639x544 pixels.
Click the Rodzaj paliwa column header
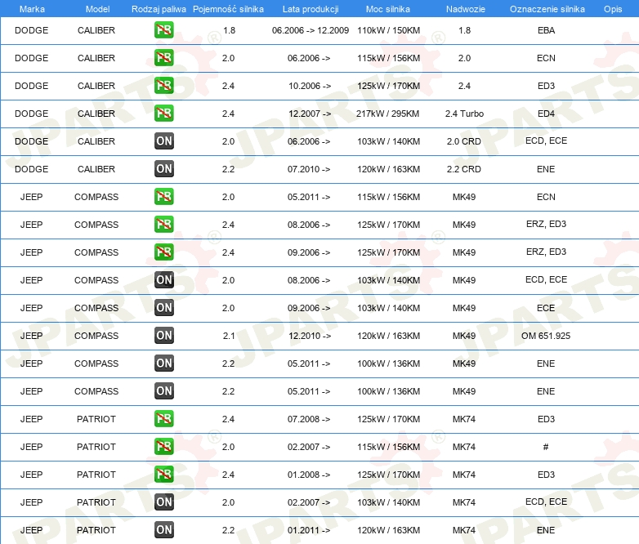pyautogui.click(x=159, y=9)
